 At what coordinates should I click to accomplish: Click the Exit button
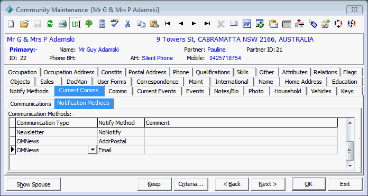click(x=345, y=184)
